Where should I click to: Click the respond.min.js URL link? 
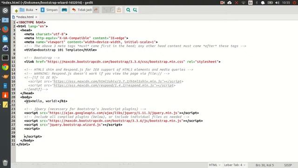103,85
